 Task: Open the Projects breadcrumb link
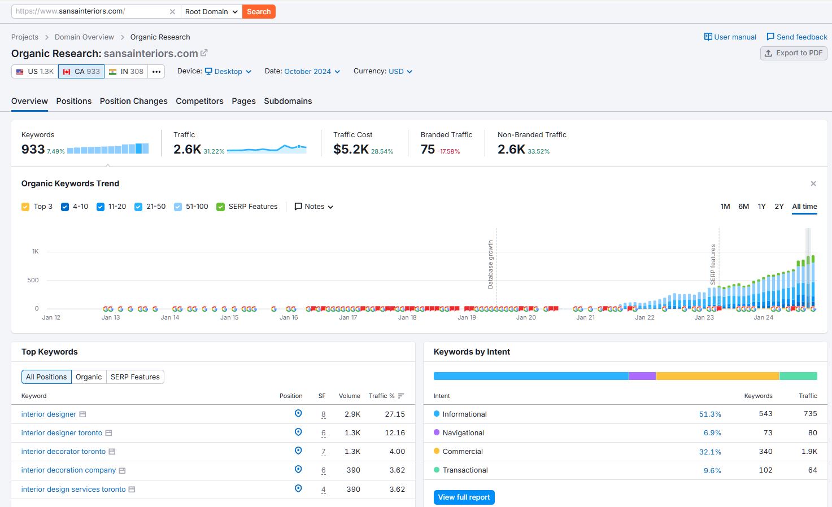click(x=25, y=37)
